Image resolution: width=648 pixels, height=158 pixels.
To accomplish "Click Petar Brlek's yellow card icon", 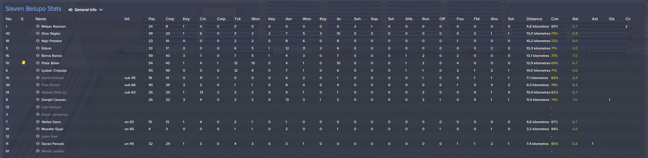I will point(24,63).
